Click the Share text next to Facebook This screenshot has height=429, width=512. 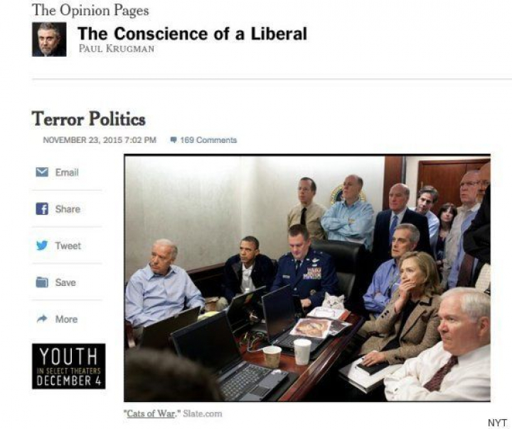point(68,208)
